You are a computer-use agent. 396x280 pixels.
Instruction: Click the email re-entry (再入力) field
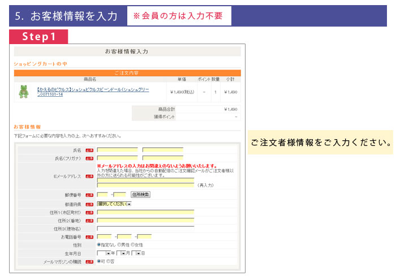click(145, 185)
